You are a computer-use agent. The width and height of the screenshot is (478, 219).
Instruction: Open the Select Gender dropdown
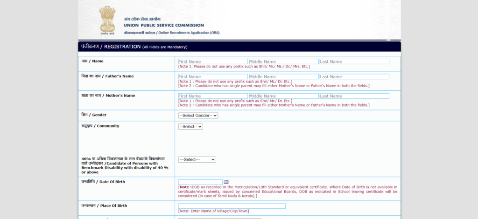198,116
